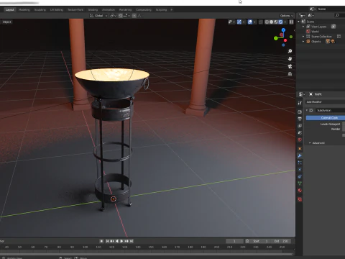The image size is (345, 259).
Task: Open the Material properties tab
Action: (300, 191)
